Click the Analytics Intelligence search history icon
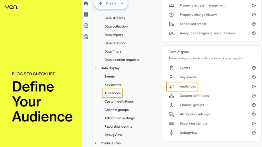262x147 pixels. click(x=171, y=33)
